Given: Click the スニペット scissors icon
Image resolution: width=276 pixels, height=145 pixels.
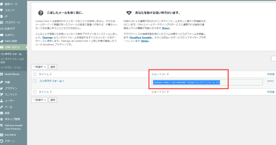Looking at the screenshot, I should click(x=1, y=95).
